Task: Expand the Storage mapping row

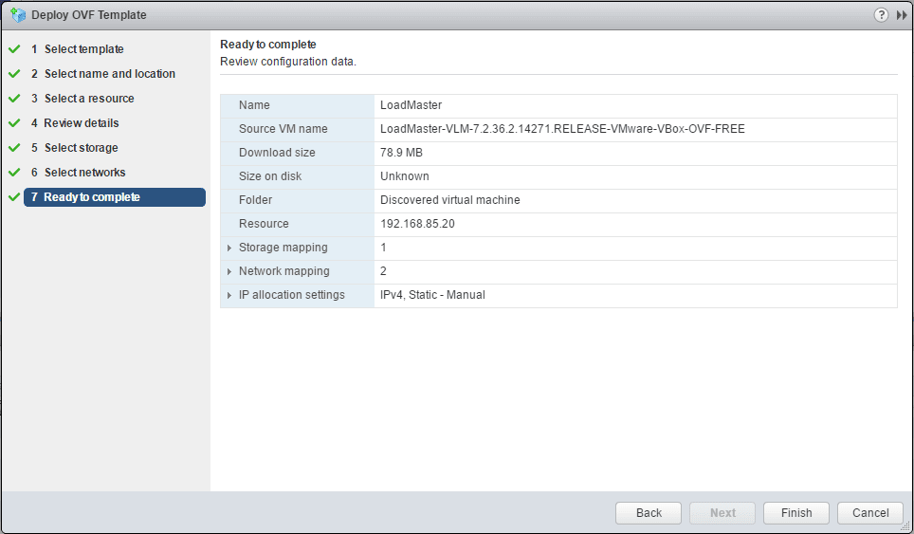Action: click(x=229, y=248)
